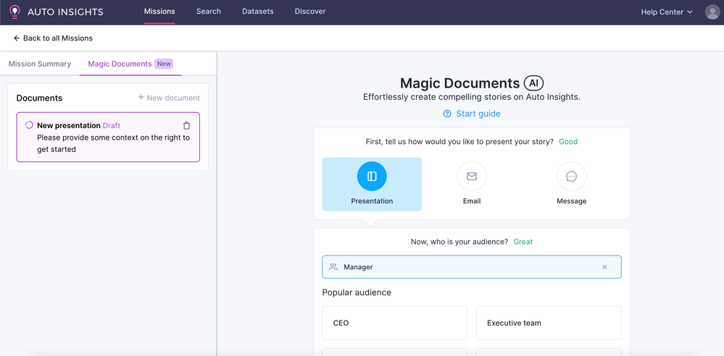Click the 'Draft' status label
This screenshot has width=724, height=356.
point(112,125)
